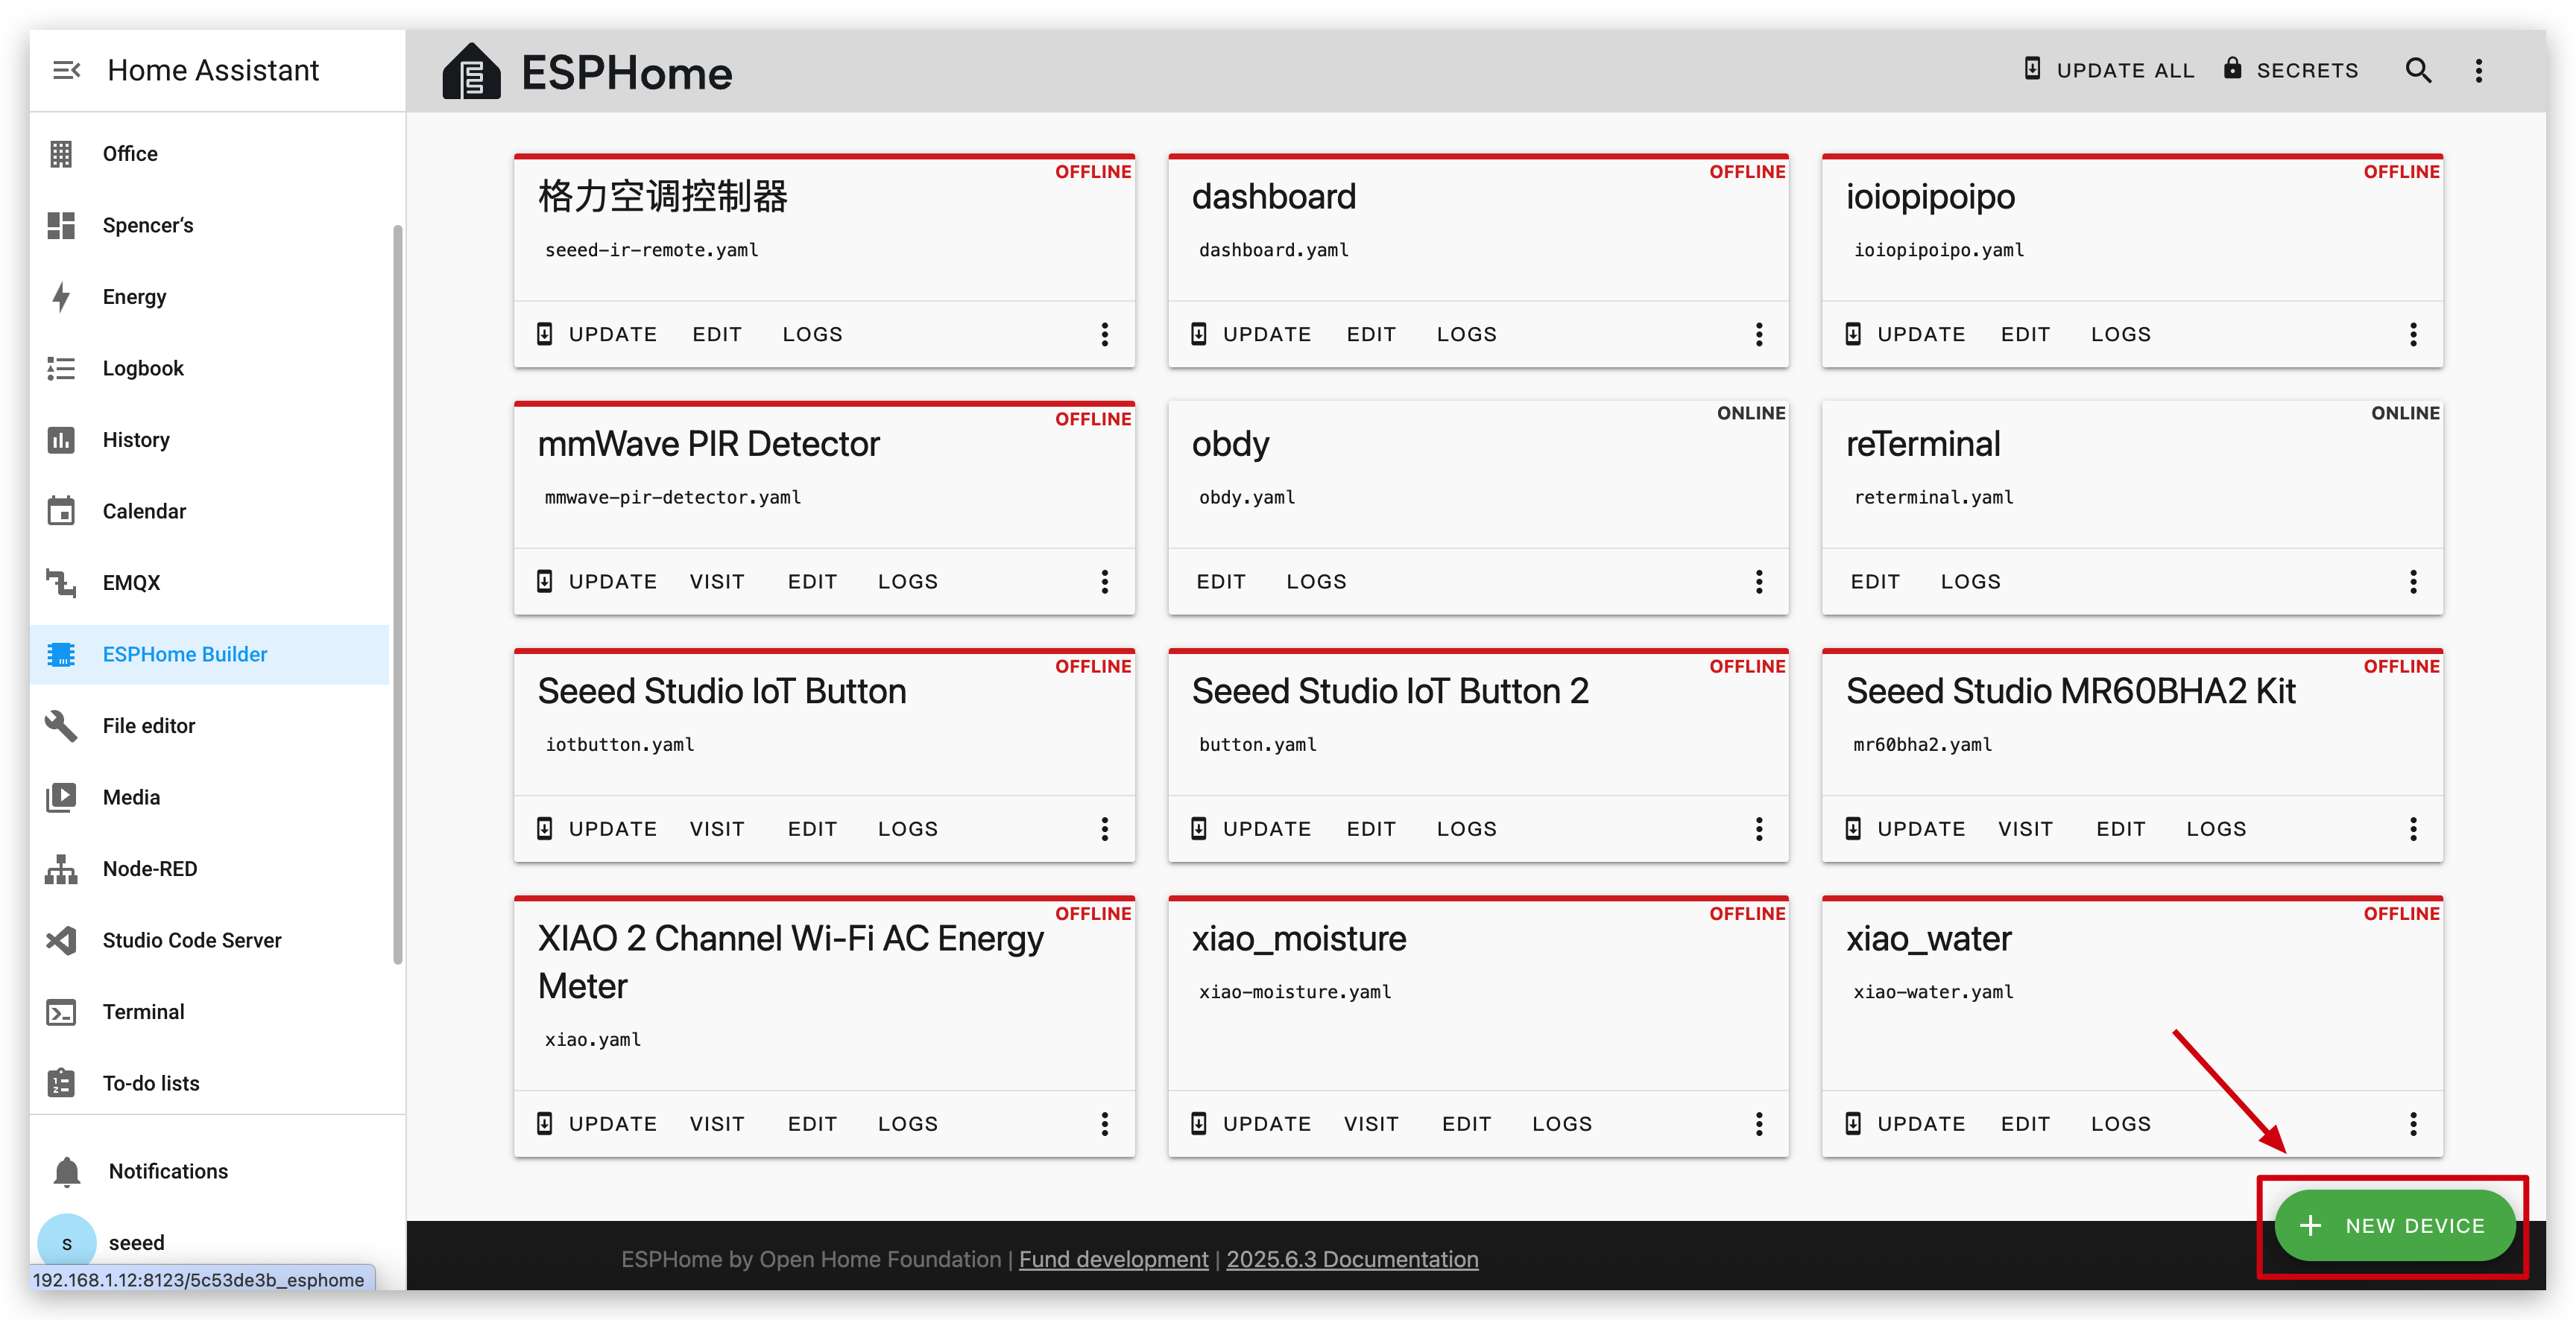Select the Terminal sidebar item
2576x1320 pixels.
click(210, 1012)
